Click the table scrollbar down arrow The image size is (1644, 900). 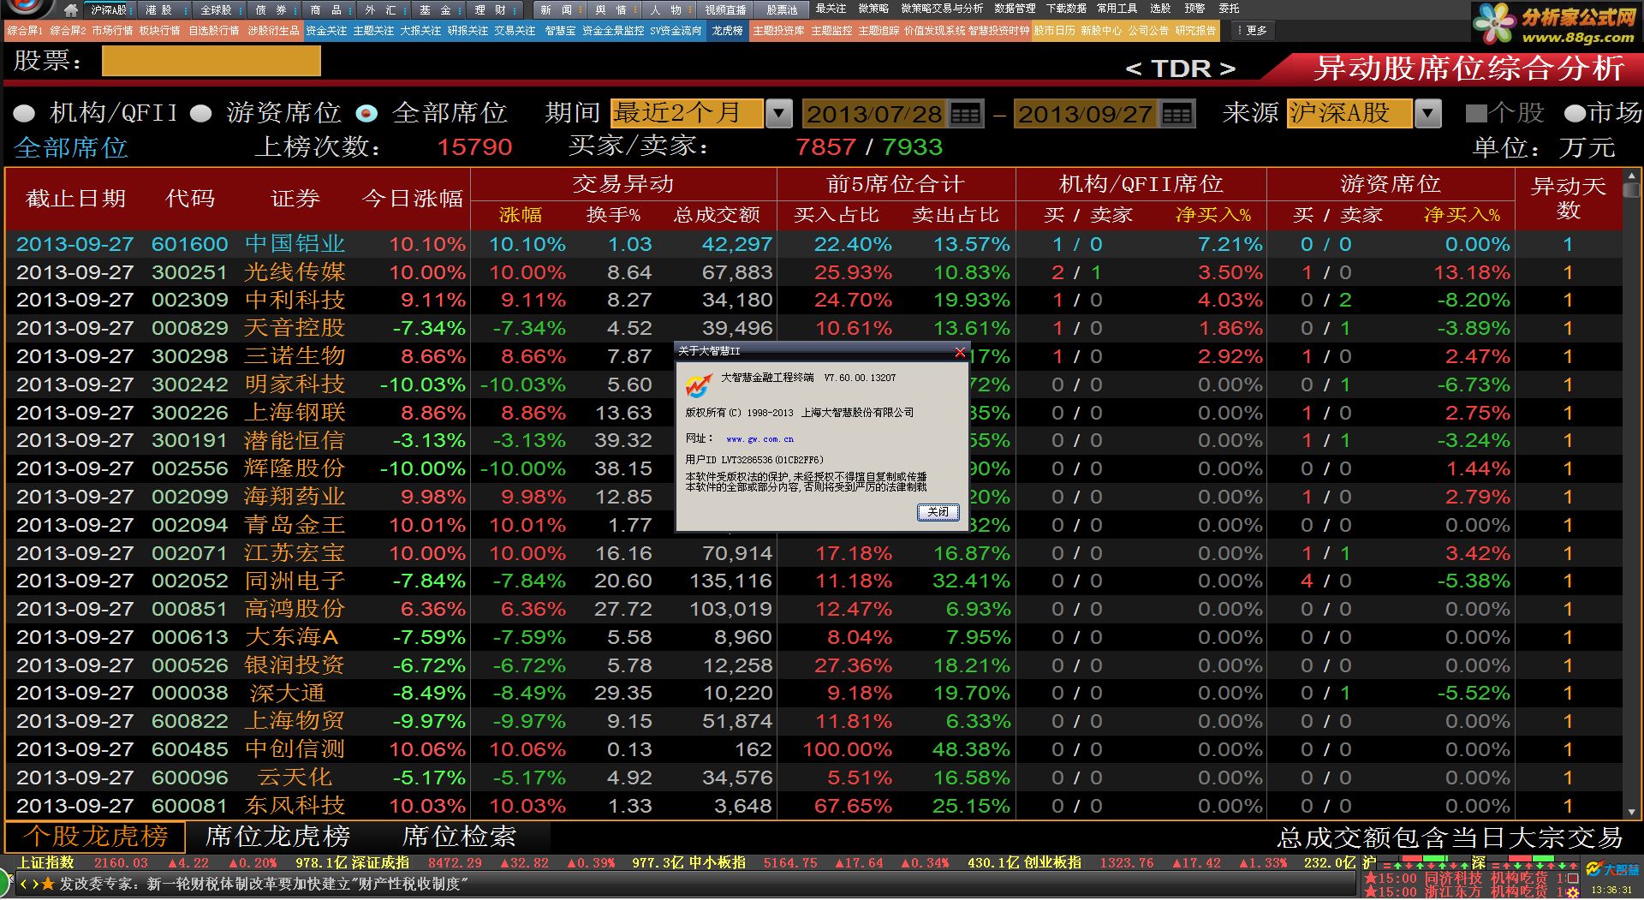click(1631, 811)
